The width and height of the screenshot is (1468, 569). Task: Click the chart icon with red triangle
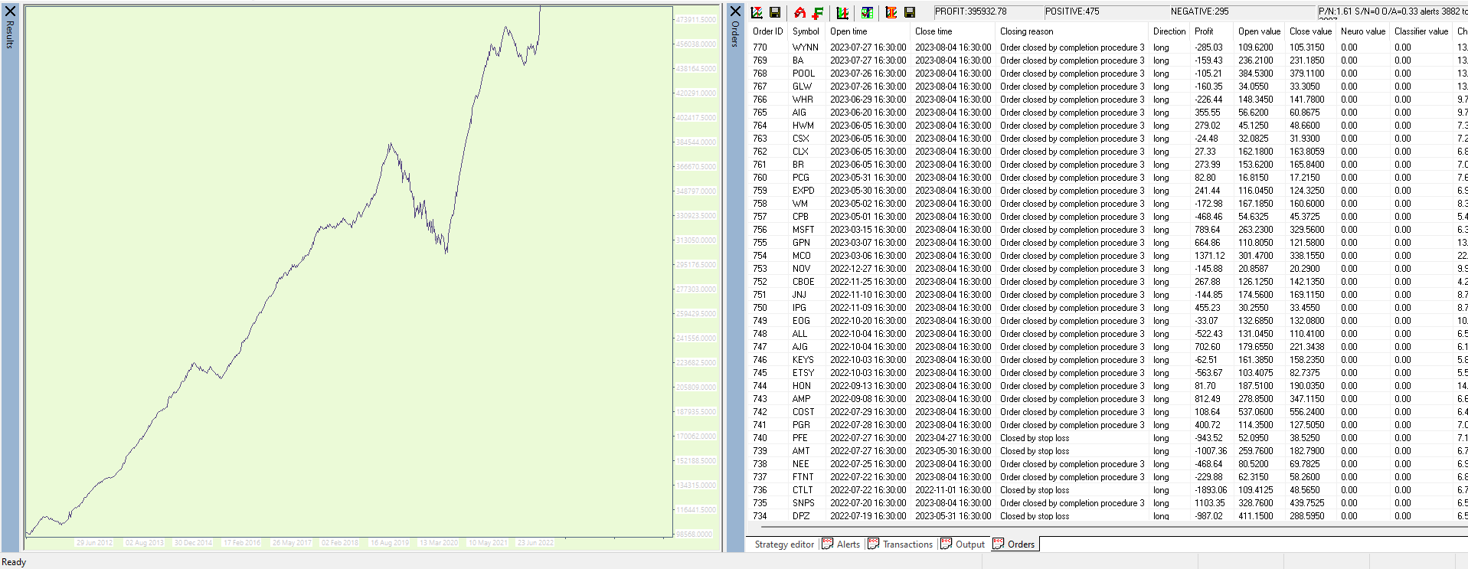pyautogui.click(x=757, y=12)
